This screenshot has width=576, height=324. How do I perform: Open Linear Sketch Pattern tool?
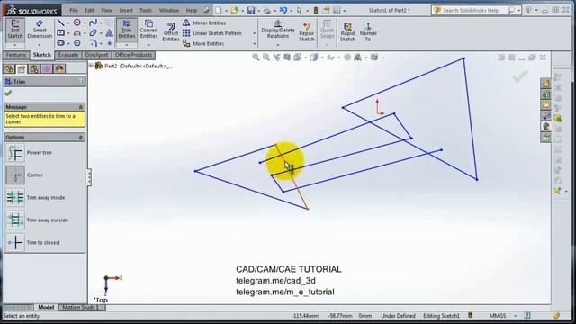[x=212, y=33]
